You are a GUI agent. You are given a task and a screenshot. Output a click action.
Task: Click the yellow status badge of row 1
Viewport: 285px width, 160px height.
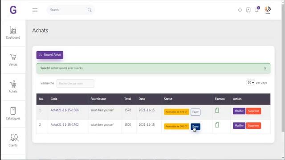176,112
